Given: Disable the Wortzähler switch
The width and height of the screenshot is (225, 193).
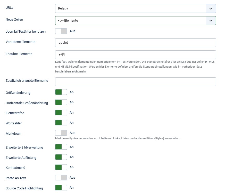Looking at the screenshot, I should pos(61,123).
